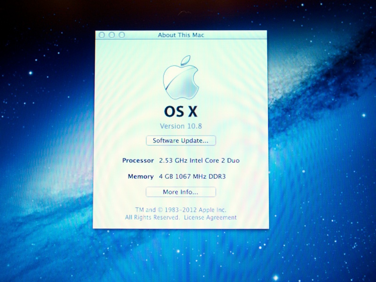Viewport: 376px width, 282px height.
Task: Click the 2.53 GHz Intel Core 2 Duo value
Action: (199, 160)
